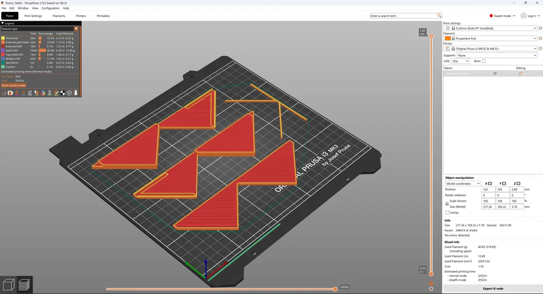Open World coordinates dropdown
543x294 pixels.
click(463, 183)
